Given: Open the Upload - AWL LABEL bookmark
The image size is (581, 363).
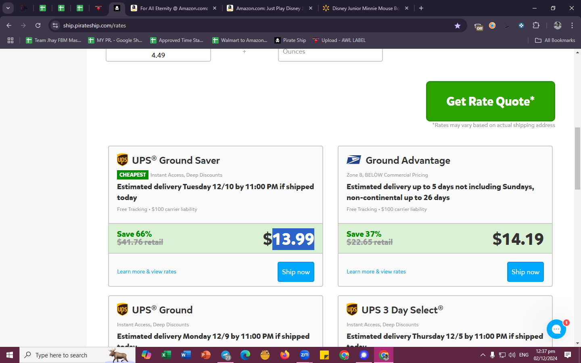Looking at the screenshot, I should tap(339, 40).
